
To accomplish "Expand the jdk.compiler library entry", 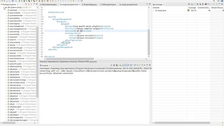I will (x=6, y=72).
